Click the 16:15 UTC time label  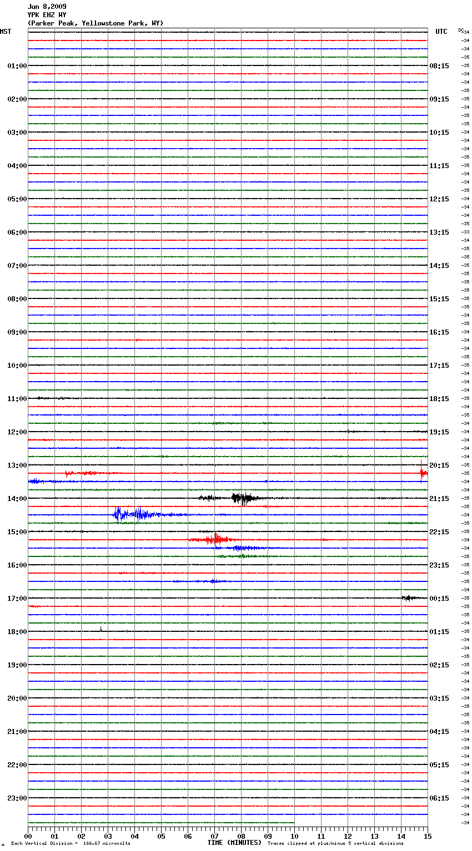[x=439, y=332]
